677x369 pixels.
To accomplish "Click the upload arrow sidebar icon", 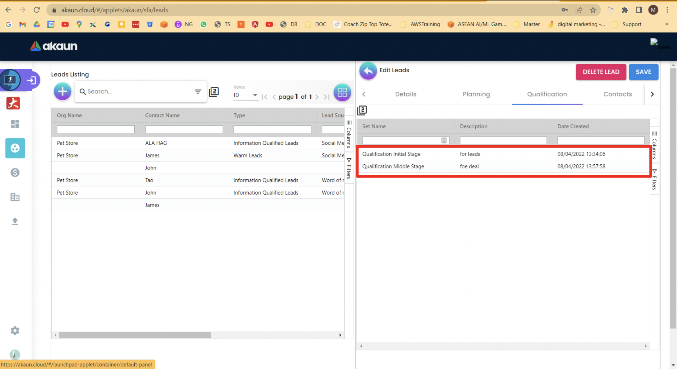I will [x=15, y=221].
